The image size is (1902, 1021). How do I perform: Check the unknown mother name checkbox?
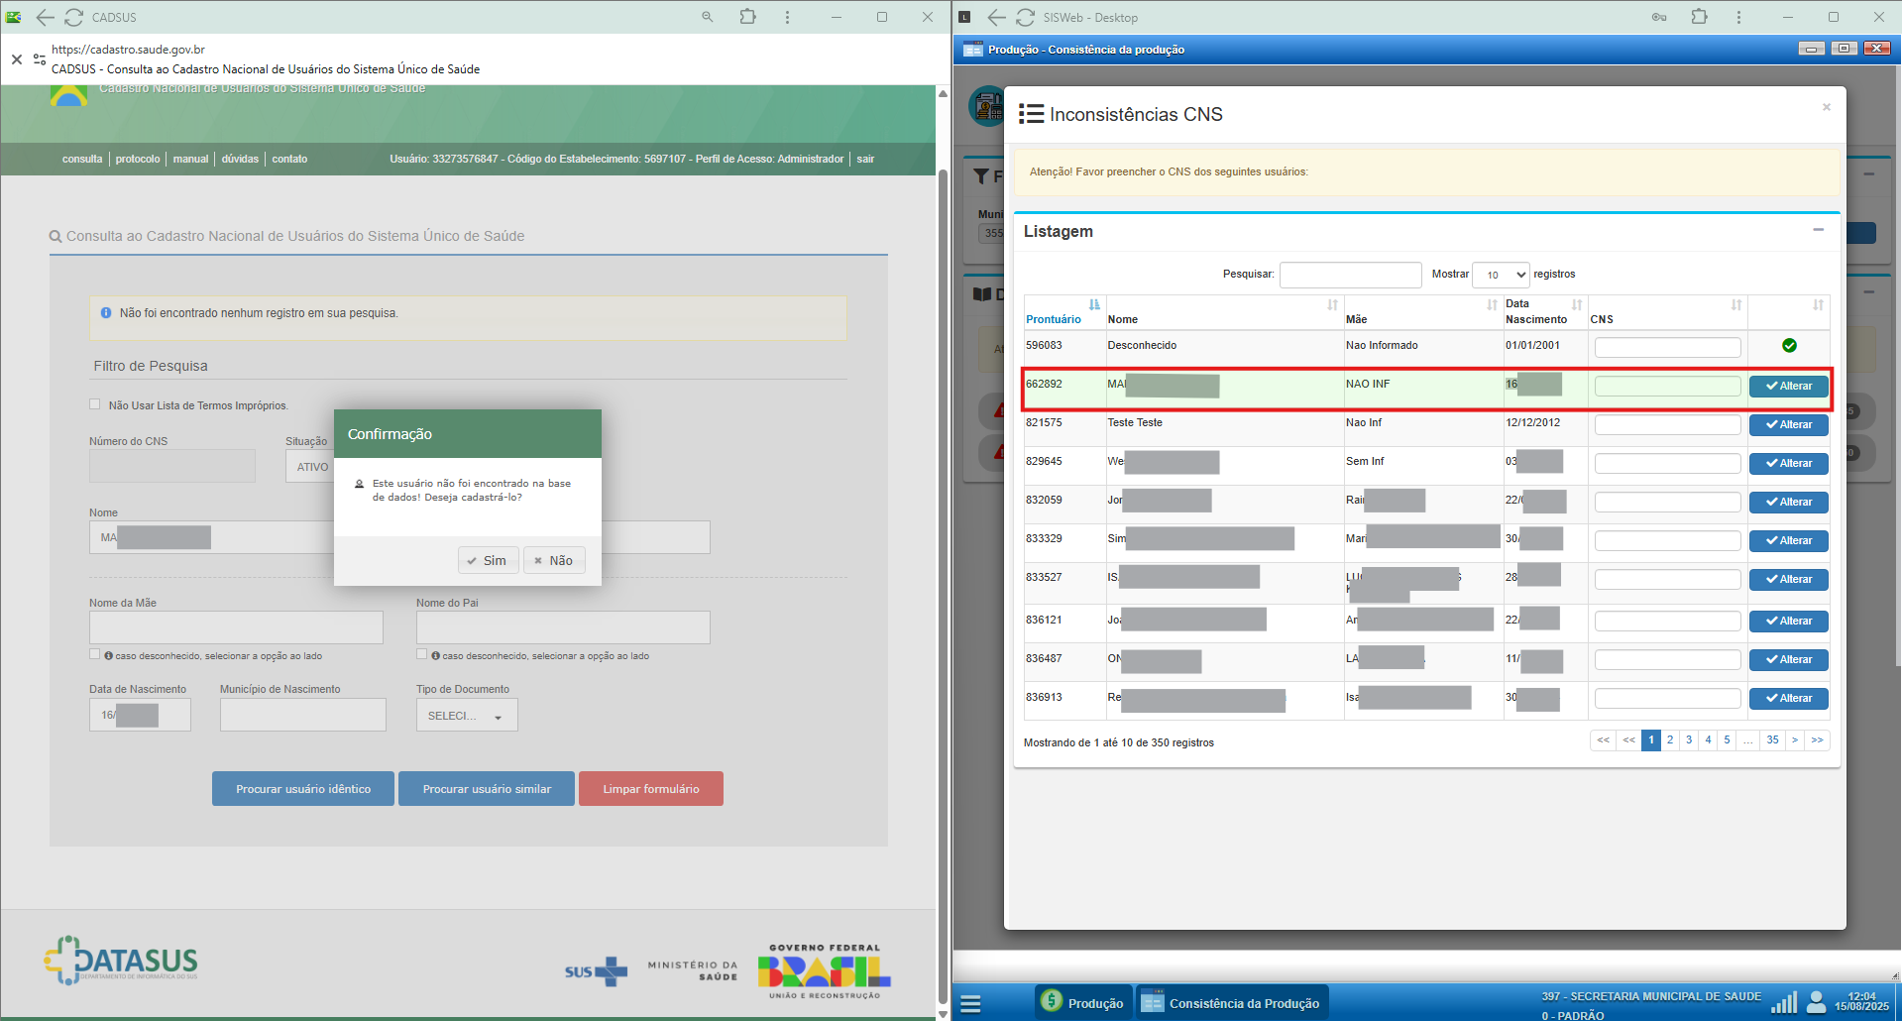pyautogui.click(x=95, y=654)
